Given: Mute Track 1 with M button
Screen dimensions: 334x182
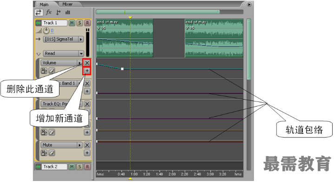Looking at the screenshot, I should point(72,23).
